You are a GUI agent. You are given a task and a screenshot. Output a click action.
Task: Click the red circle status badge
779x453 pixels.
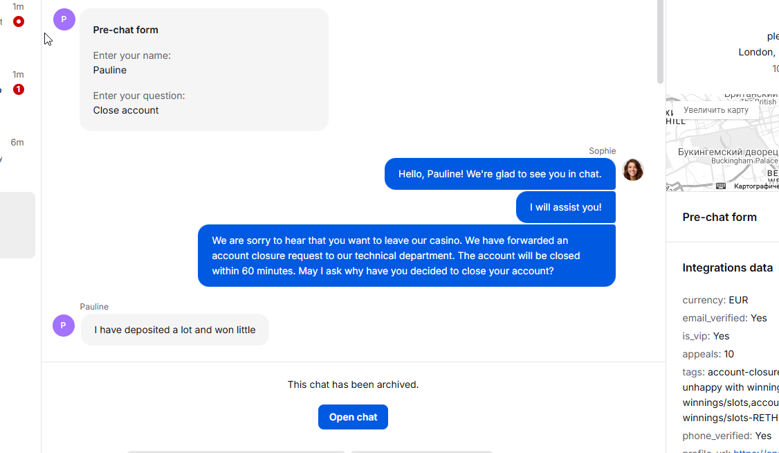[x=19, y=21]
